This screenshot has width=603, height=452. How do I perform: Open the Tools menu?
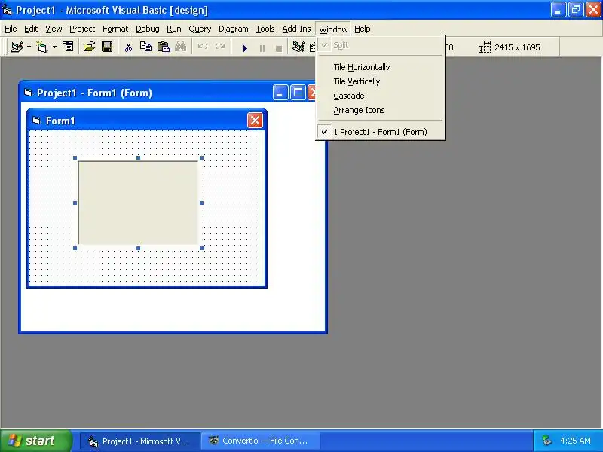[x=265, y=29]
